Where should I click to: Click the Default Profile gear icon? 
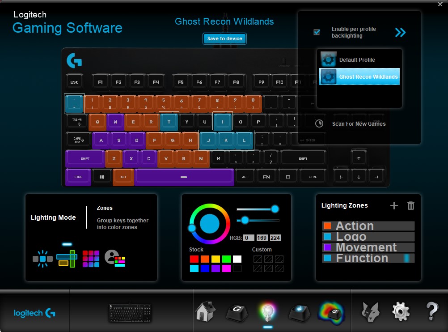point(328,60)
